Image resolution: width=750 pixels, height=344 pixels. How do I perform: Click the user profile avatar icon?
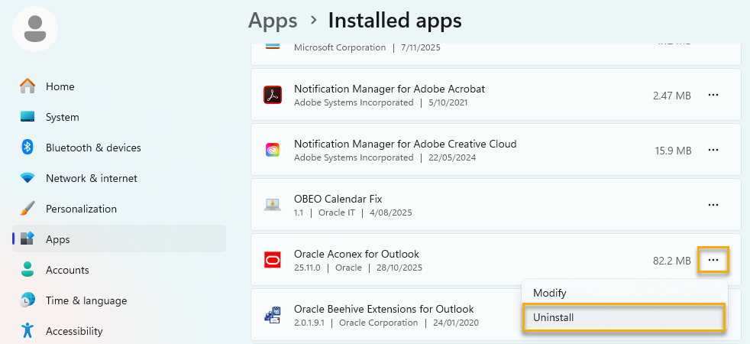point(35,29)
